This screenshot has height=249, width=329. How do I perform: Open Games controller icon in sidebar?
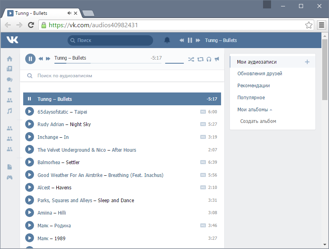(x=10, y=178)
